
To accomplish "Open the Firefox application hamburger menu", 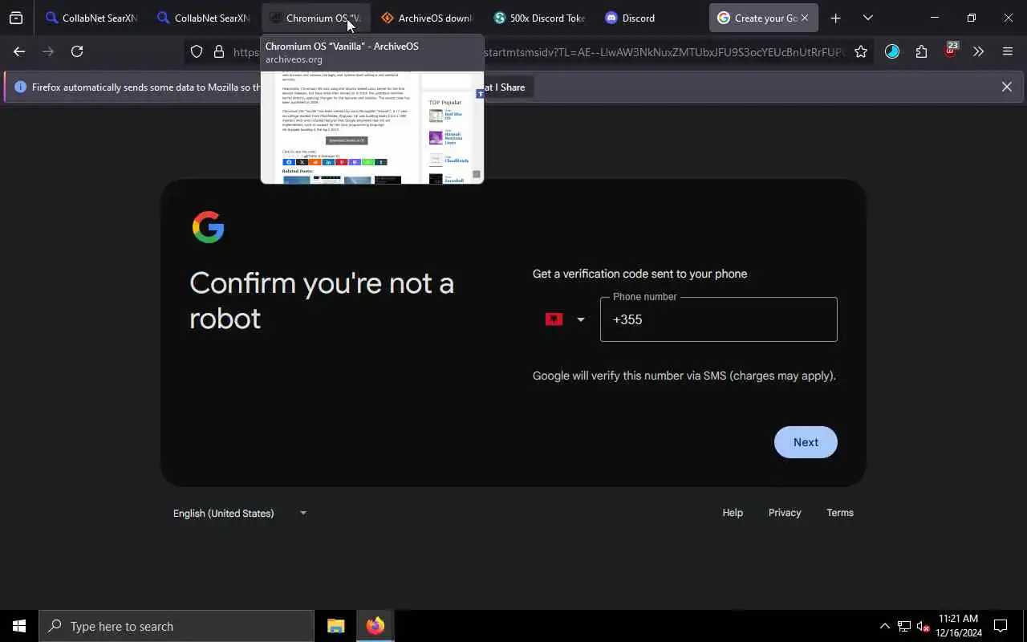I will (1008, 51).
